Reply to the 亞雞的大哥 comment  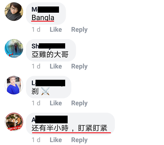pyautogui.click(x=79, y=66)
